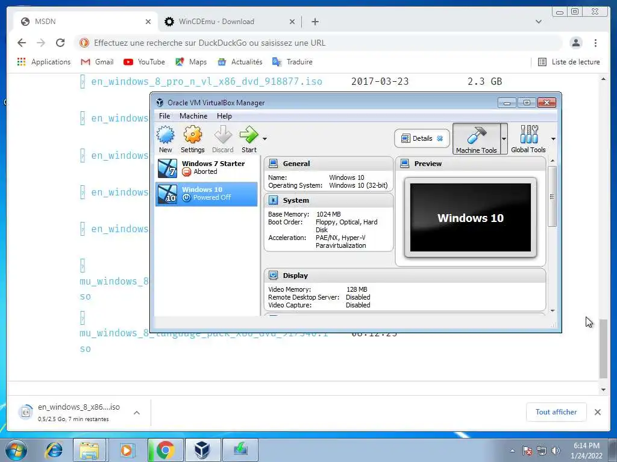Click the network tray icon
This screenshot has width=617, height=462.
542,451
